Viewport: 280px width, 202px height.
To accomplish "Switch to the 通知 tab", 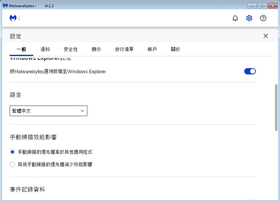I will (x=45, y=49).
